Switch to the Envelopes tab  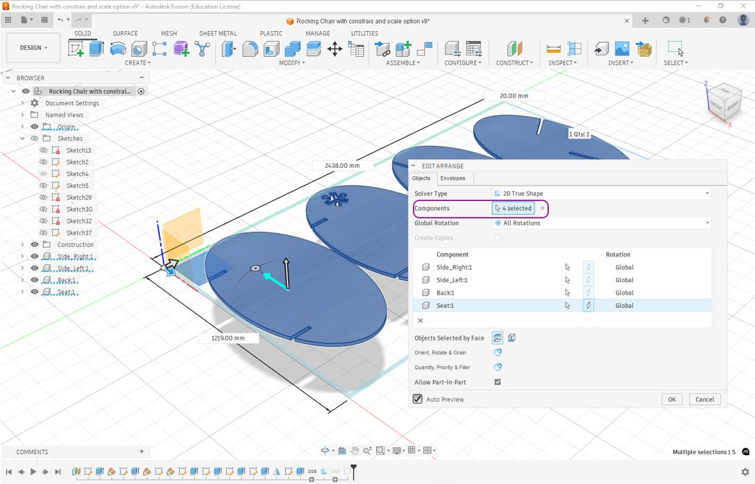452,178
